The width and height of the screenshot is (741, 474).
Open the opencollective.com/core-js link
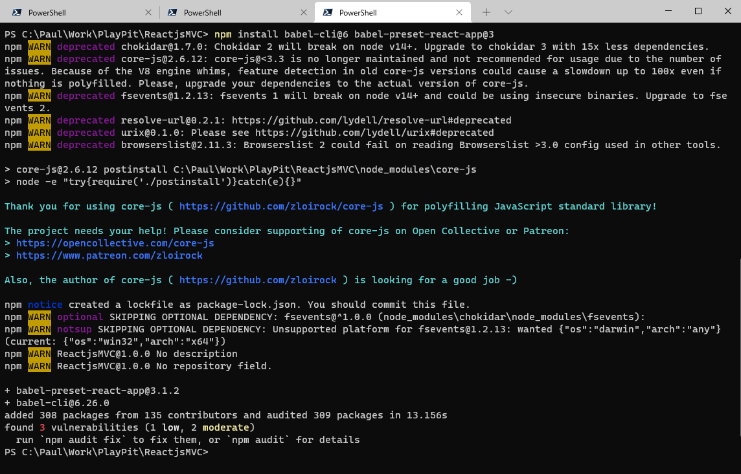[x=115, y=243]
